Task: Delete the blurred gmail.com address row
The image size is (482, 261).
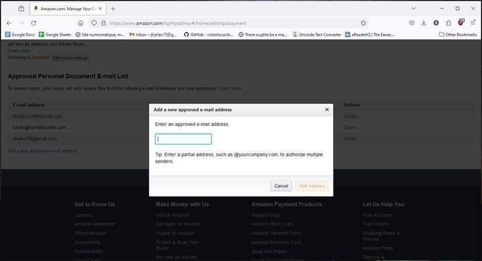Action: click(x=350, y=139)
